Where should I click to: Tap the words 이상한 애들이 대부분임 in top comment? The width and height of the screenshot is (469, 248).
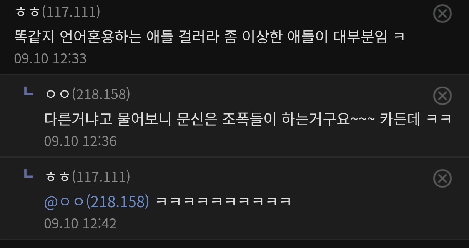point(314,37)
